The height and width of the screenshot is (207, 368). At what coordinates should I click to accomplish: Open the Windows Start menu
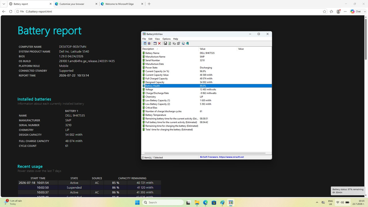[x=137, y=202]
